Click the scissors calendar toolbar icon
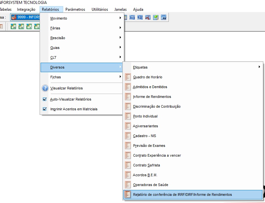Image resolution: width=265 pixels, height=203 pixels. click(x=148, y=17)
